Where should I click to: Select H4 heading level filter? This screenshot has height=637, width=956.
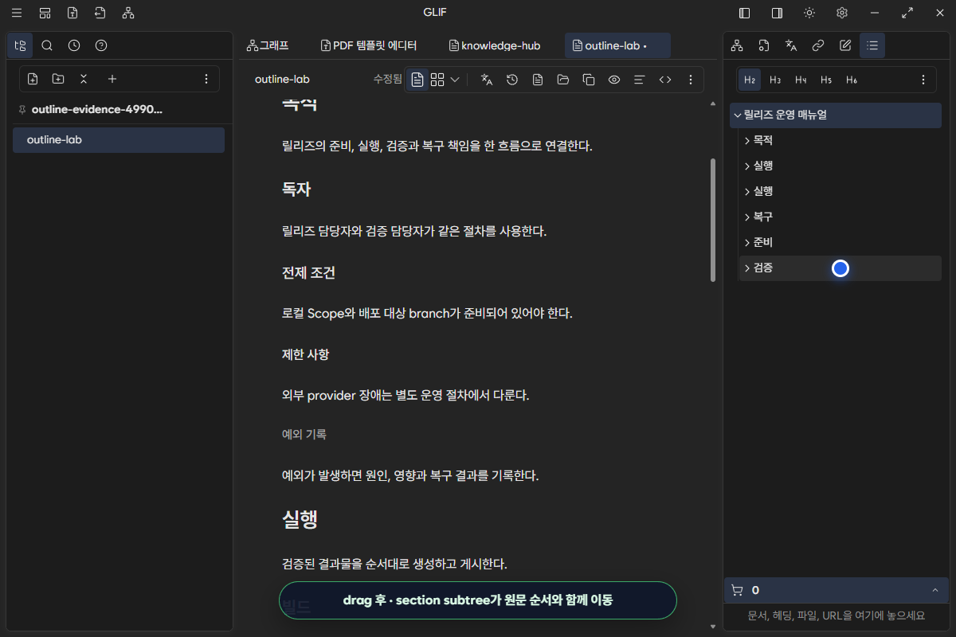tap(801, 80)
